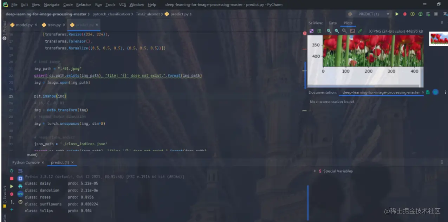Toggle the grid icon in the SciView toolbar

(x=319, y=31)
